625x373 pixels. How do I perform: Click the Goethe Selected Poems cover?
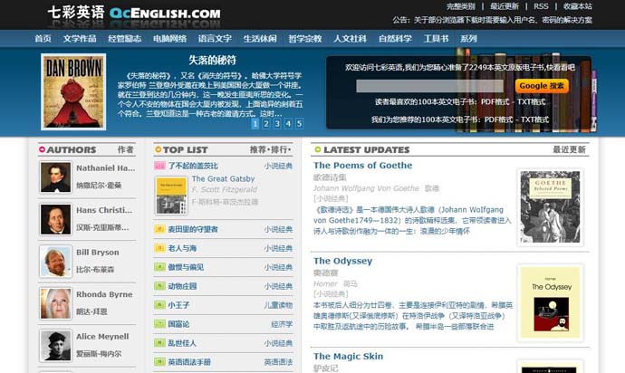pyautogui.click(x=550, y=206)
